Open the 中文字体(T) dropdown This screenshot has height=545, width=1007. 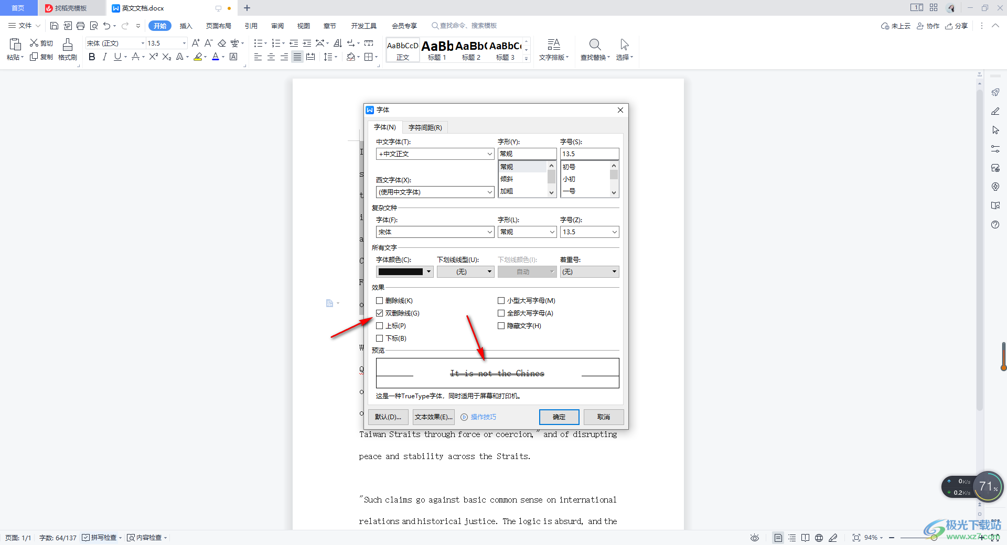click(x=489, y=154)
